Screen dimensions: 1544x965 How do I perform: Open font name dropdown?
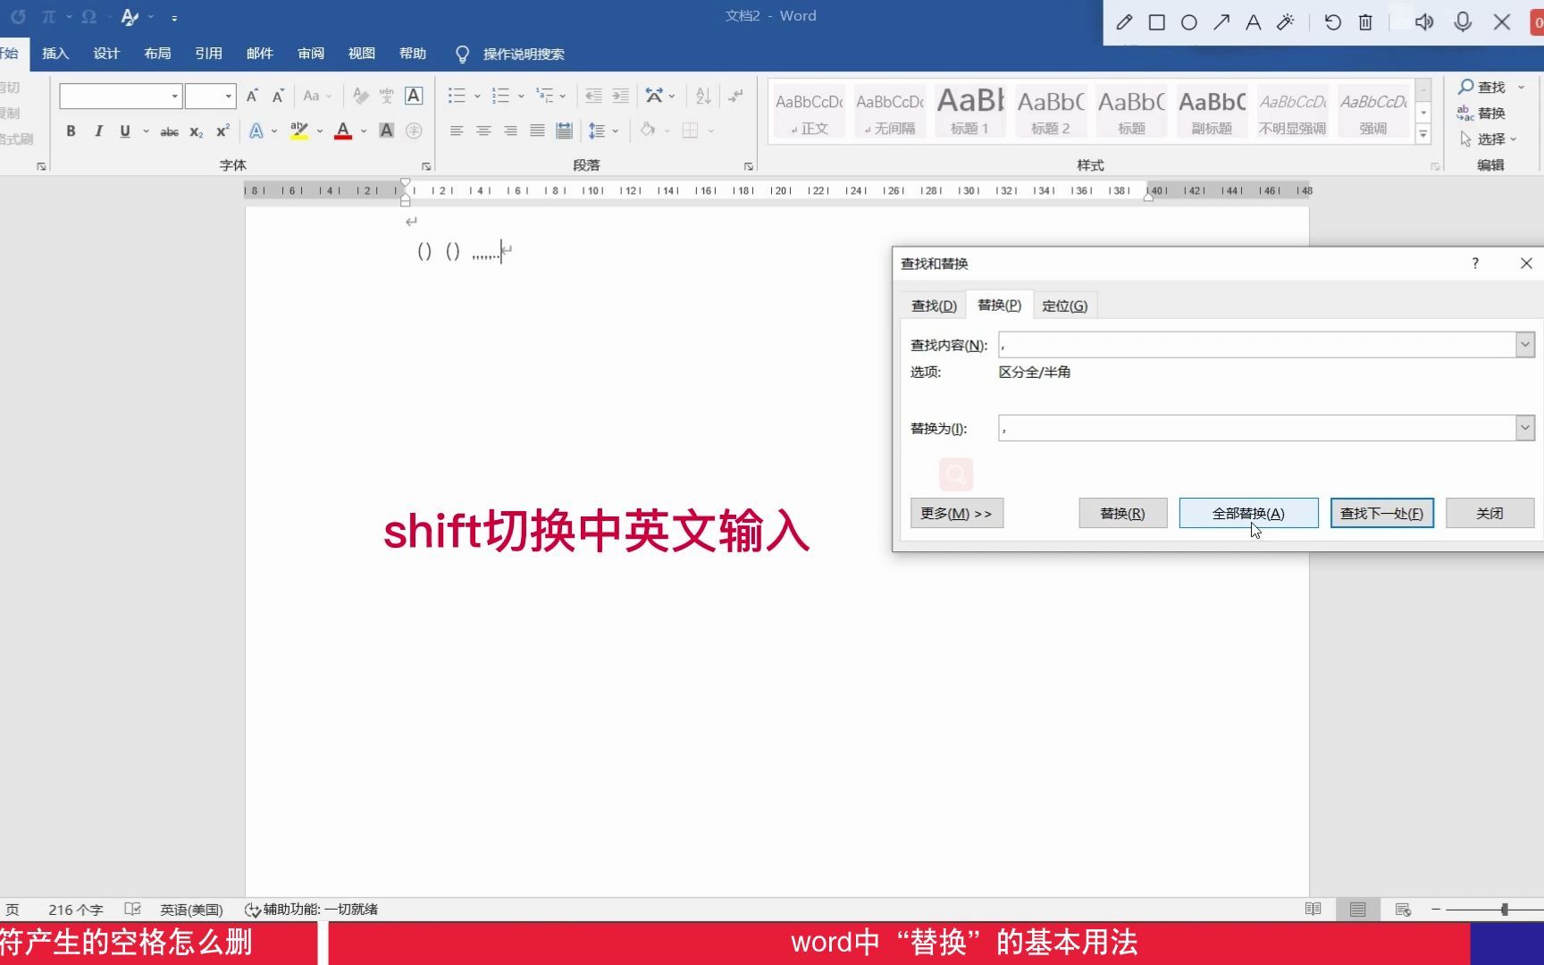point(175,96)
